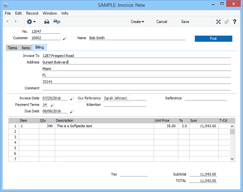Viewport: 243px width, 192px height.
Task: Go to next record arrow
Action: (16, 21)
